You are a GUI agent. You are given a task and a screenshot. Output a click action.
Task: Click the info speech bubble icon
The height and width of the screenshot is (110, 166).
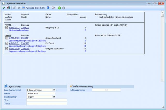(53, 8)
